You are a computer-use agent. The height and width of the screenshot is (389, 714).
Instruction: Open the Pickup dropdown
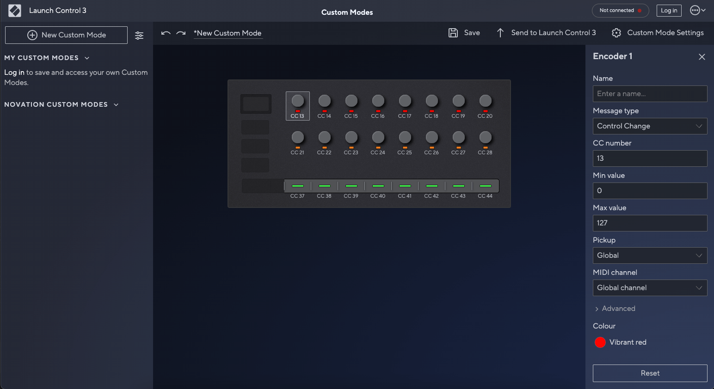[650, 255]
